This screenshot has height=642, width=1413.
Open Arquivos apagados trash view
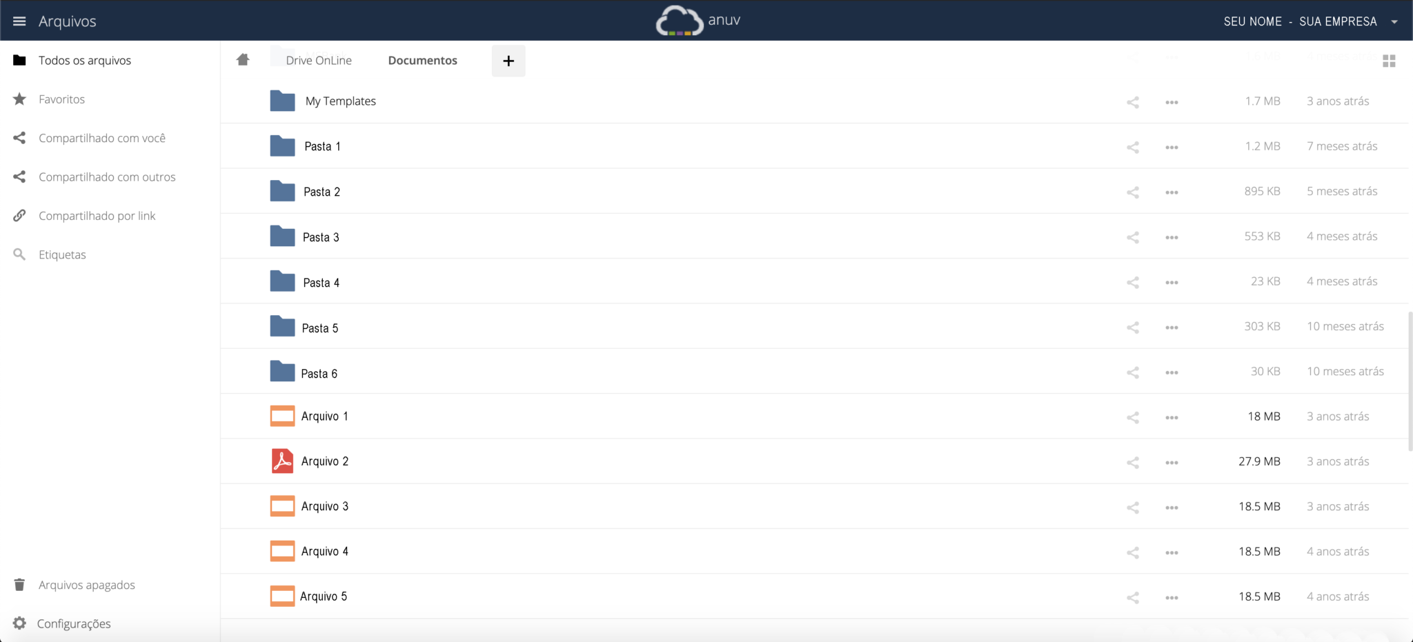coord(86,584)
